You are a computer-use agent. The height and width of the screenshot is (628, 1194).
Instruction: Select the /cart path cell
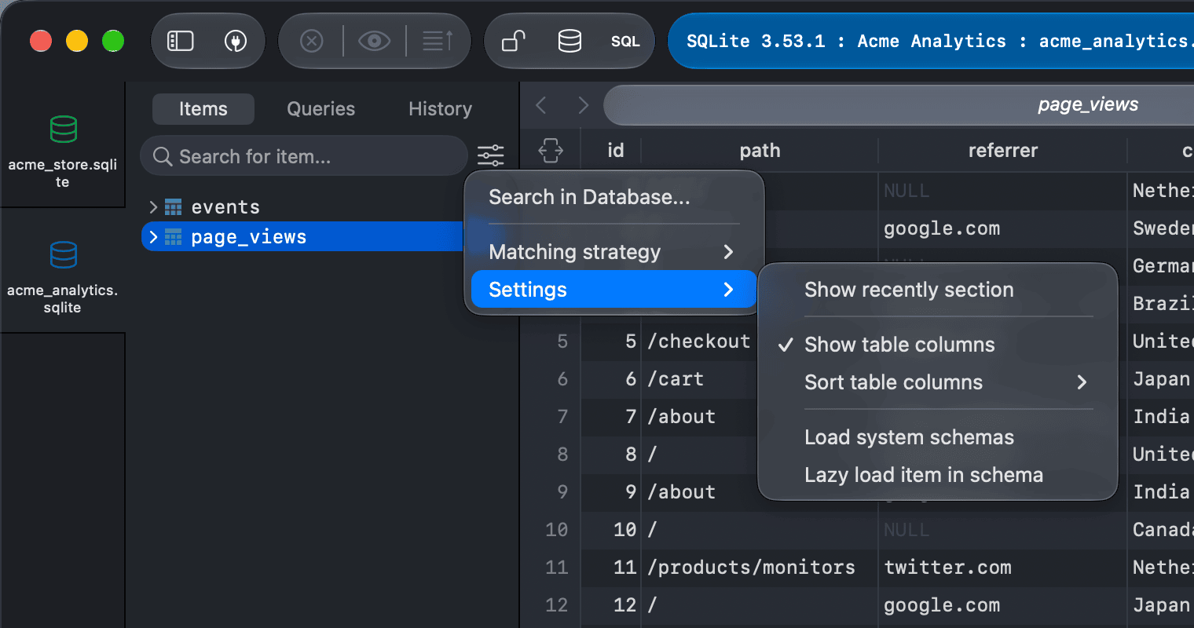point(700,379)
